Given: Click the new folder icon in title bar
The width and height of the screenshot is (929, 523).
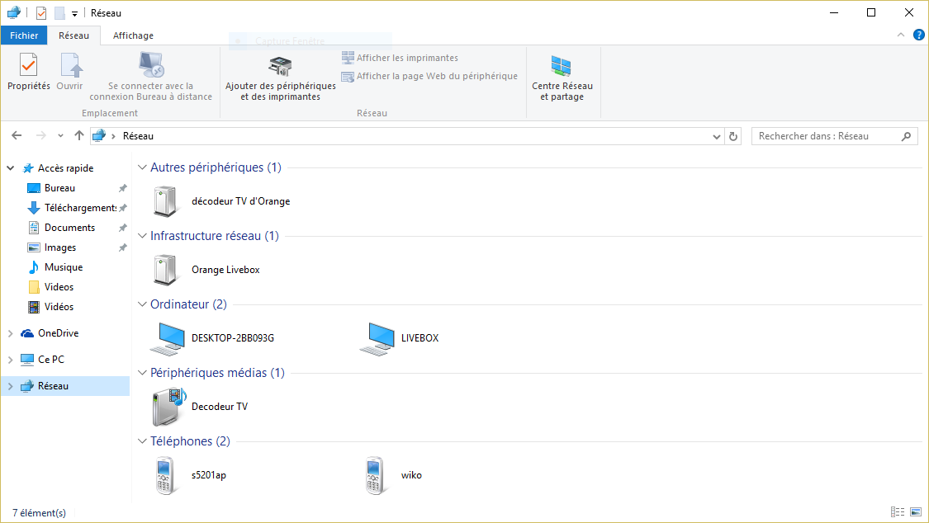Looking at the screenshot, I should (x=59, y=13).
